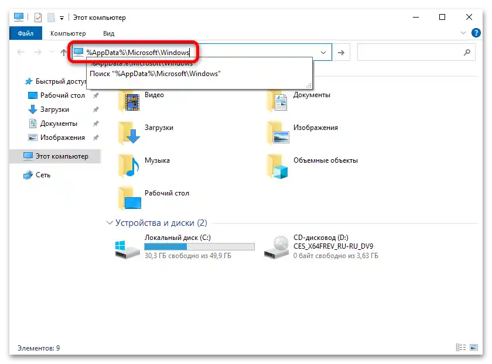Click the help question mark icon

tap(476, 33)
